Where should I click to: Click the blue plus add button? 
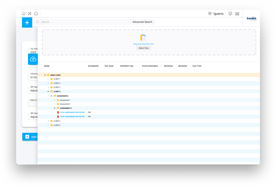click(x=27, y=23)
